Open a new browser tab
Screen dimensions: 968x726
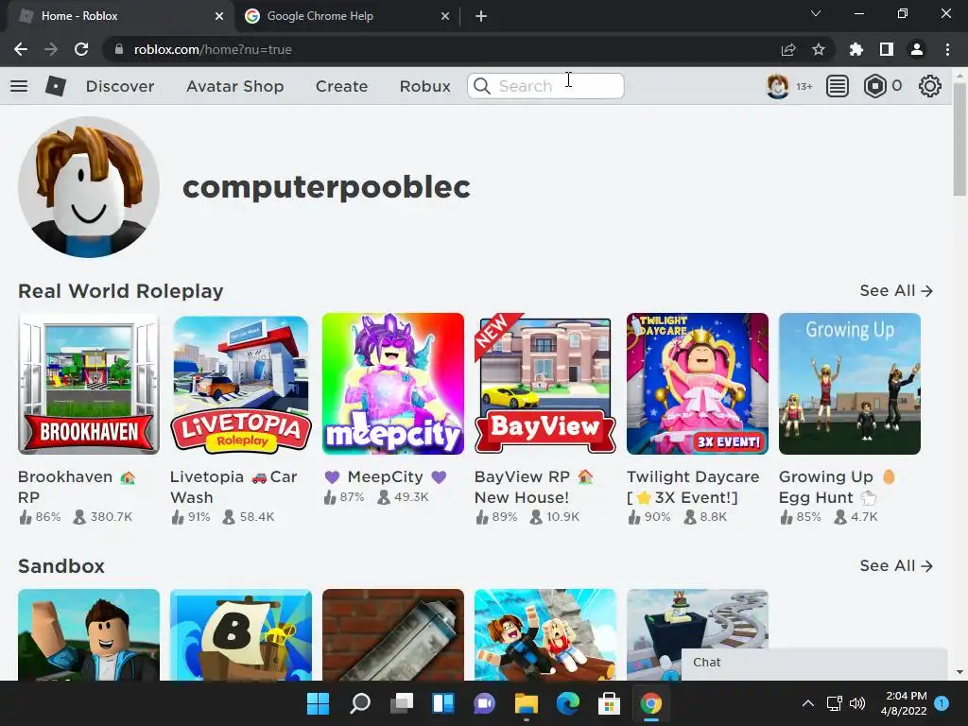(481, 16)
